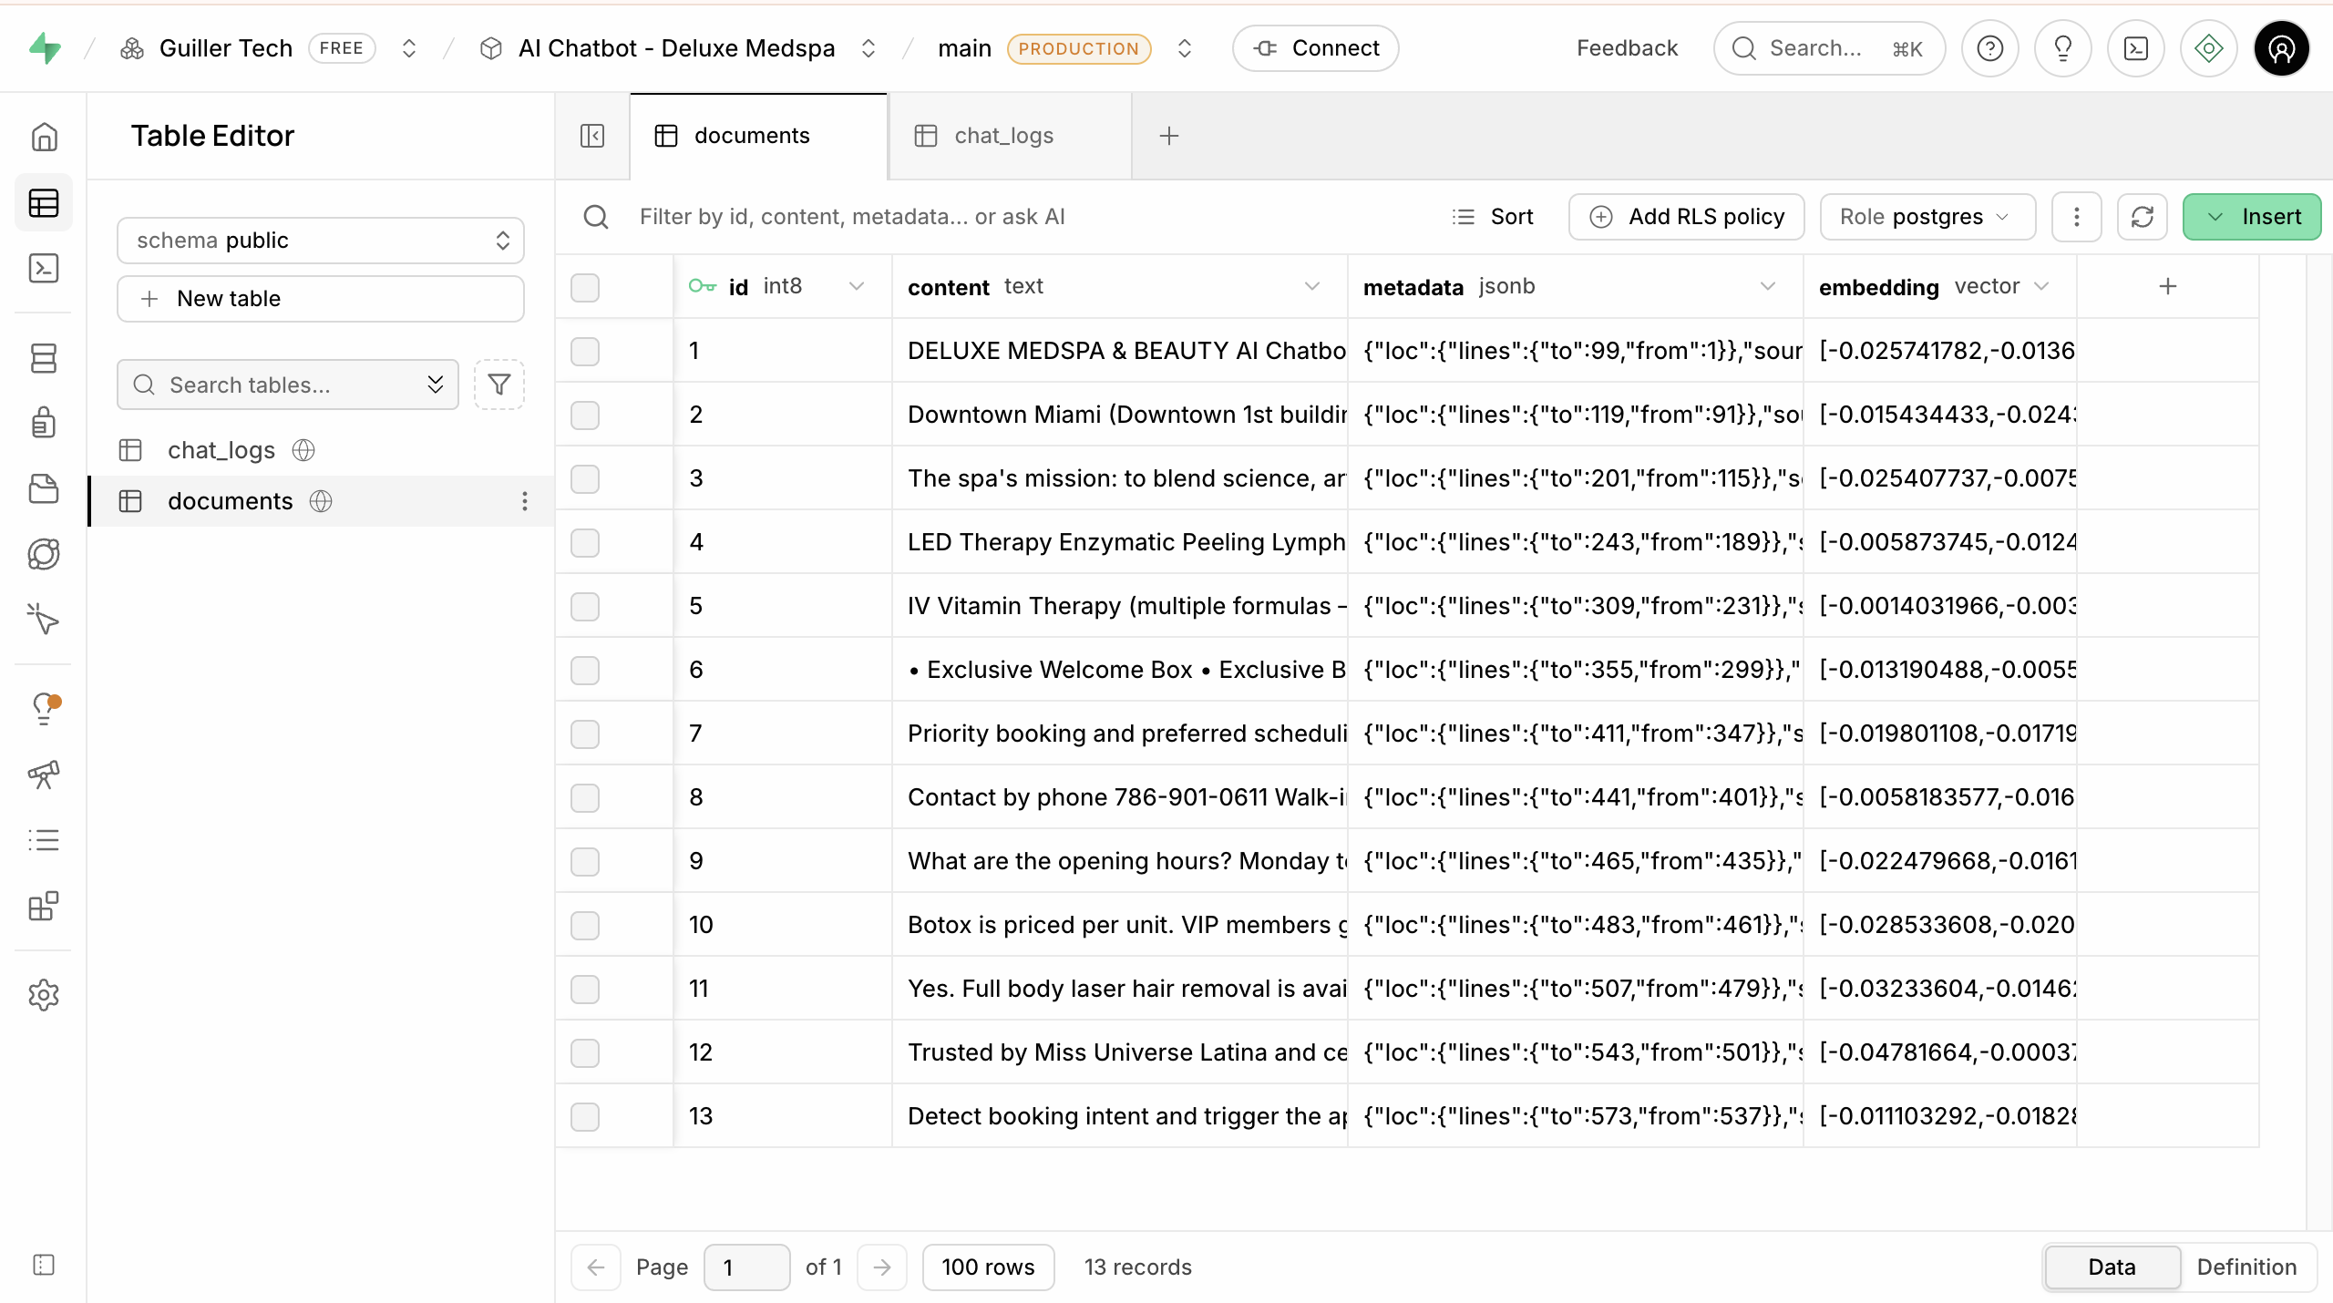Select checkbox for row id 5
The image size is (2333, 1303).
coord(585,607)
